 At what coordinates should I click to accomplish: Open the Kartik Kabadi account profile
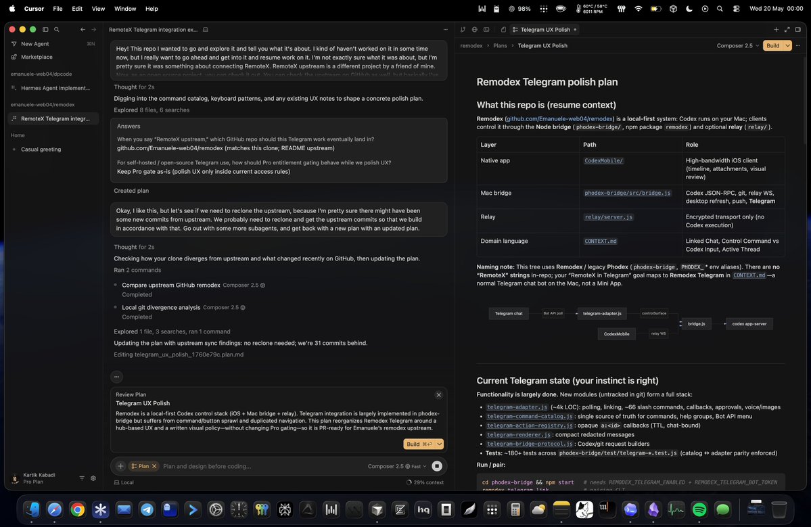click(34, 478)
